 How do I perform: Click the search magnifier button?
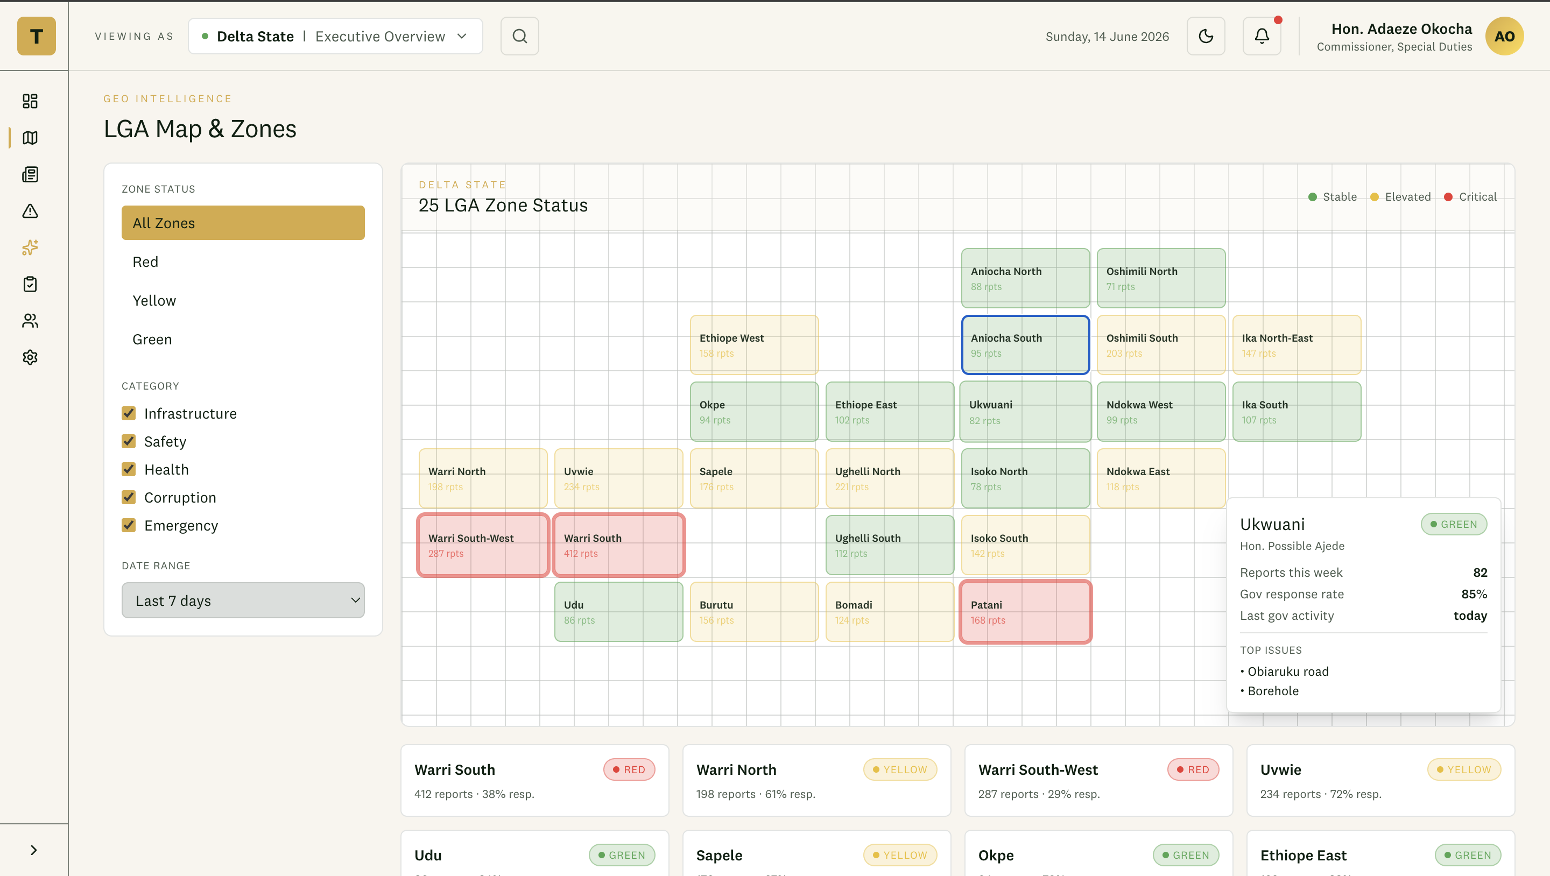(x=520, y=36)
